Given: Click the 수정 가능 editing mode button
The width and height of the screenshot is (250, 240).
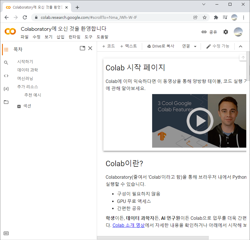Looking at the screenshot, I should [218, 46].
